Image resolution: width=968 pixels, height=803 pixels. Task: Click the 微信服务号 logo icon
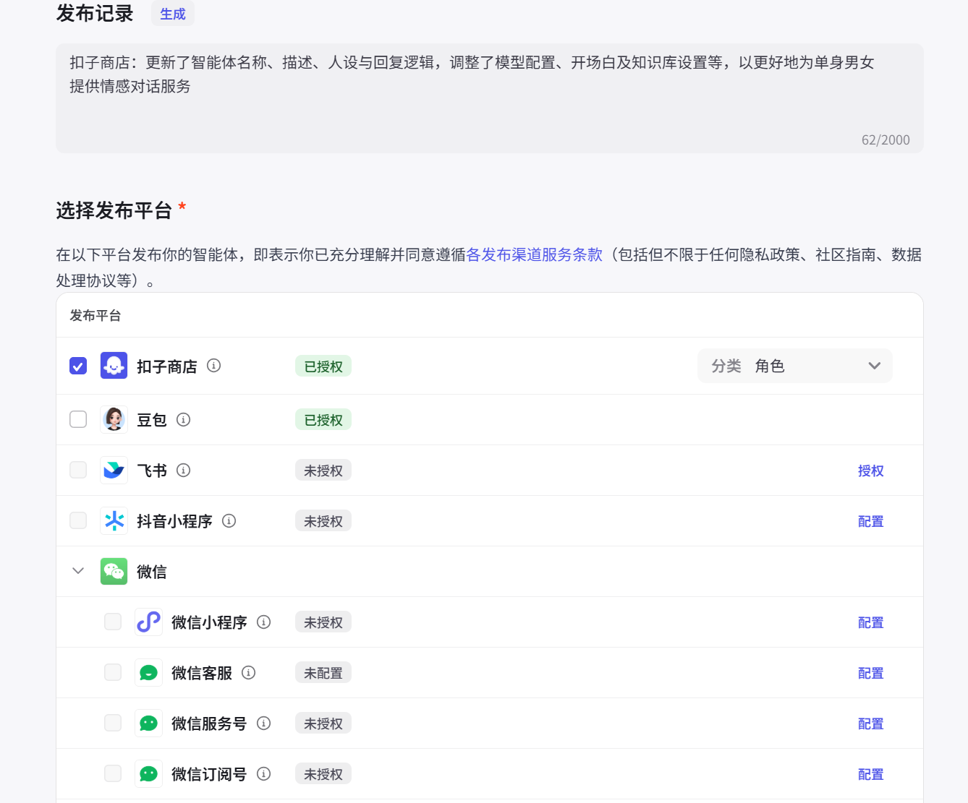pos(148,723)
